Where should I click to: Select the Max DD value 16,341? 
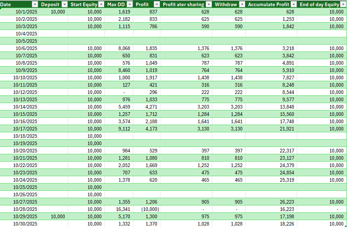click(x=122, y=209)
